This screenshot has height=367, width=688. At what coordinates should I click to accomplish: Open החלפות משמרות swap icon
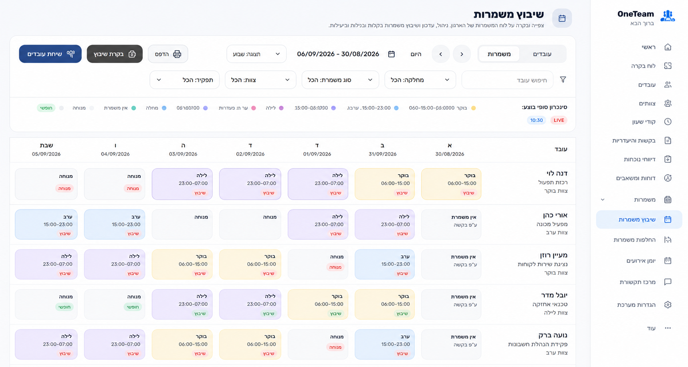668,240
